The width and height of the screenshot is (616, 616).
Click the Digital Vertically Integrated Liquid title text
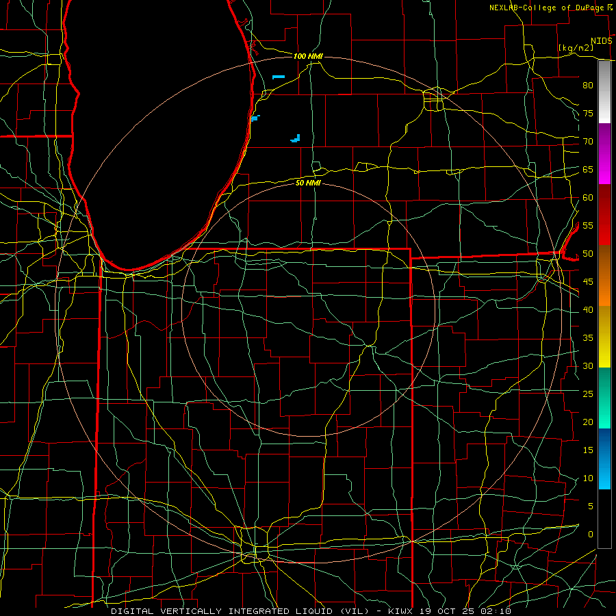click(x=240, y=611)
